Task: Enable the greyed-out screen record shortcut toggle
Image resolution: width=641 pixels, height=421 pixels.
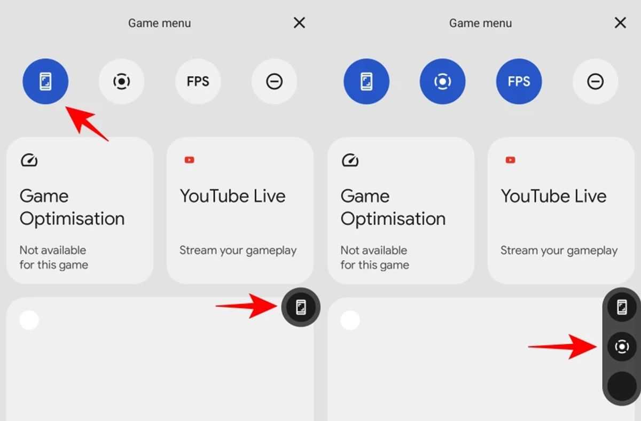Action: 122,81
